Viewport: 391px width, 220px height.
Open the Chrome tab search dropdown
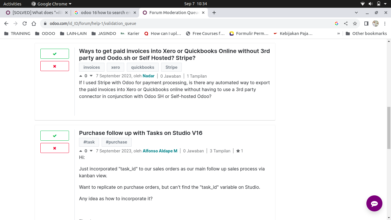356,13
